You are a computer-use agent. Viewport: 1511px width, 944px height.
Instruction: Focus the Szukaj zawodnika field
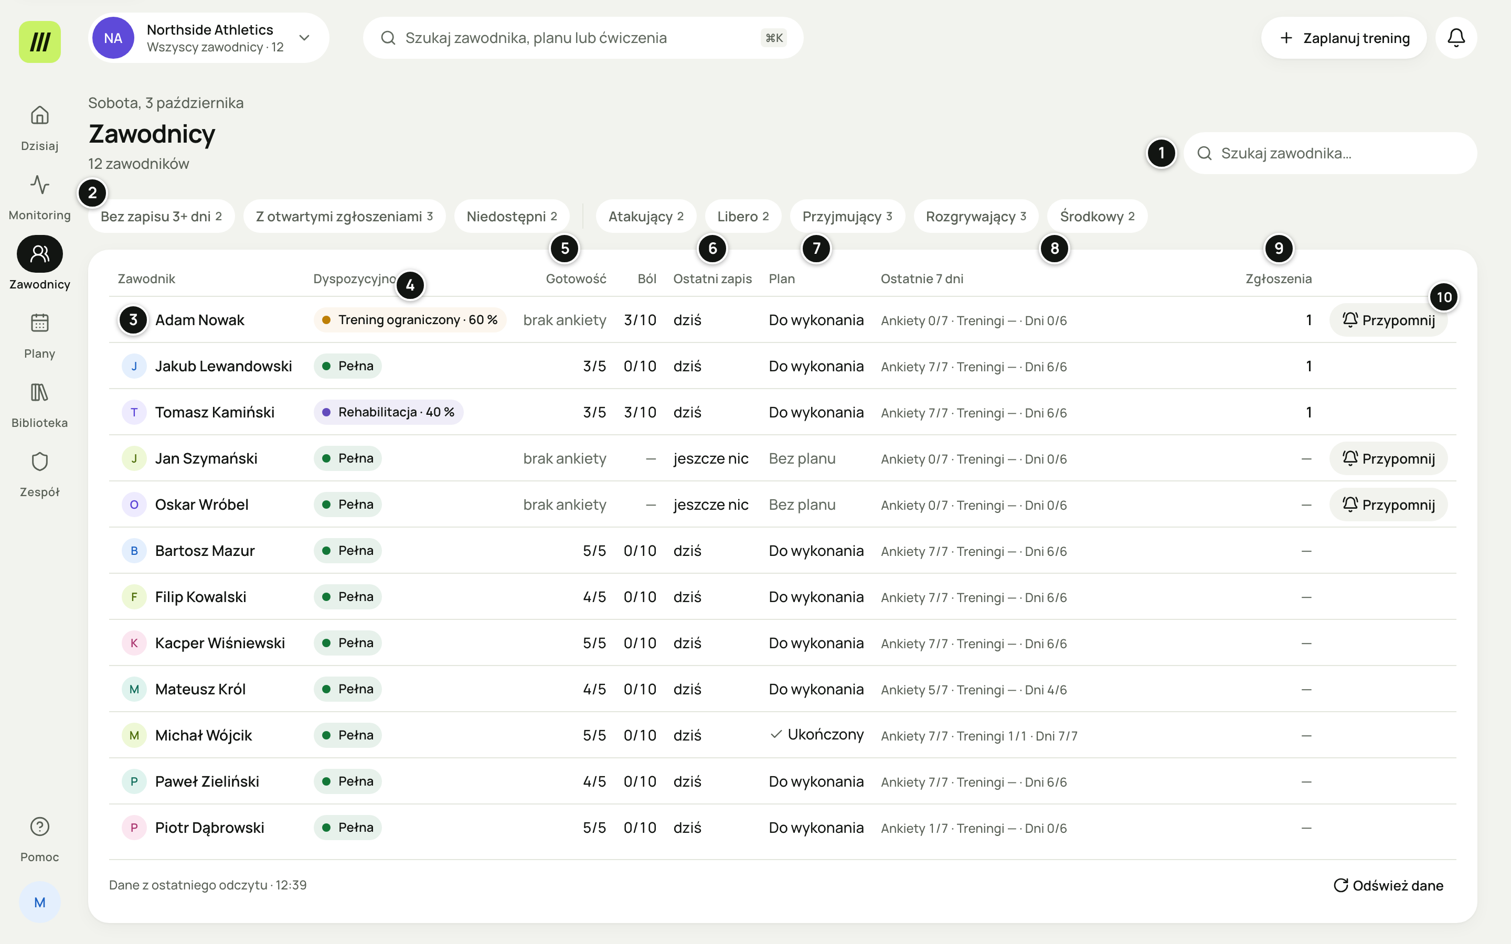click(x=1330, y=153)
